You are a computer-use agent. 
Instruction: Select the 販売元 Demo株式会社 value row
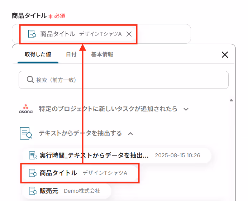pyautogui.click(x=66, y=191)
